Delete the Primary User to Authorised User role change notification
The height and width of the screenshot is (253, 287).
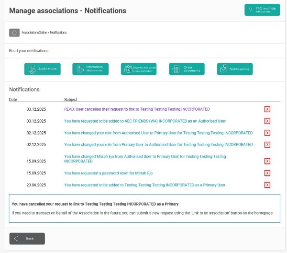click(x=267, y=145)
